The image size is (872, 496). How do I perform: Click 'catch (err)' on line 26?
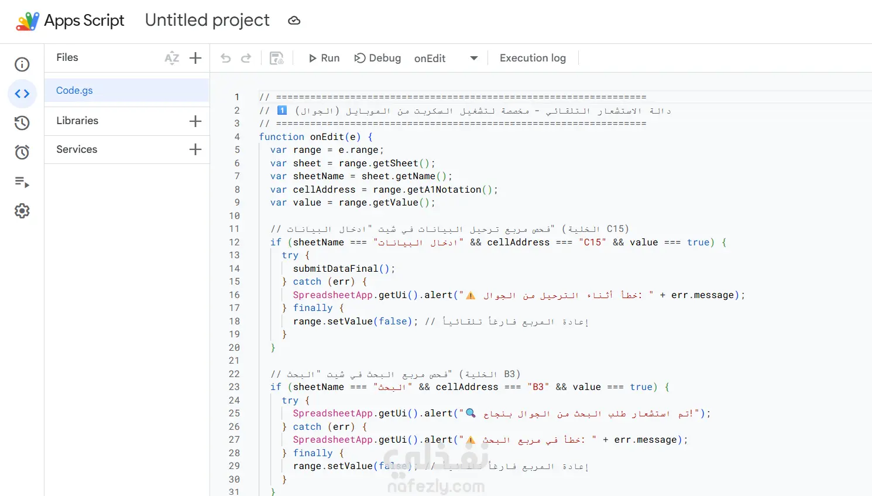(324, 426)
